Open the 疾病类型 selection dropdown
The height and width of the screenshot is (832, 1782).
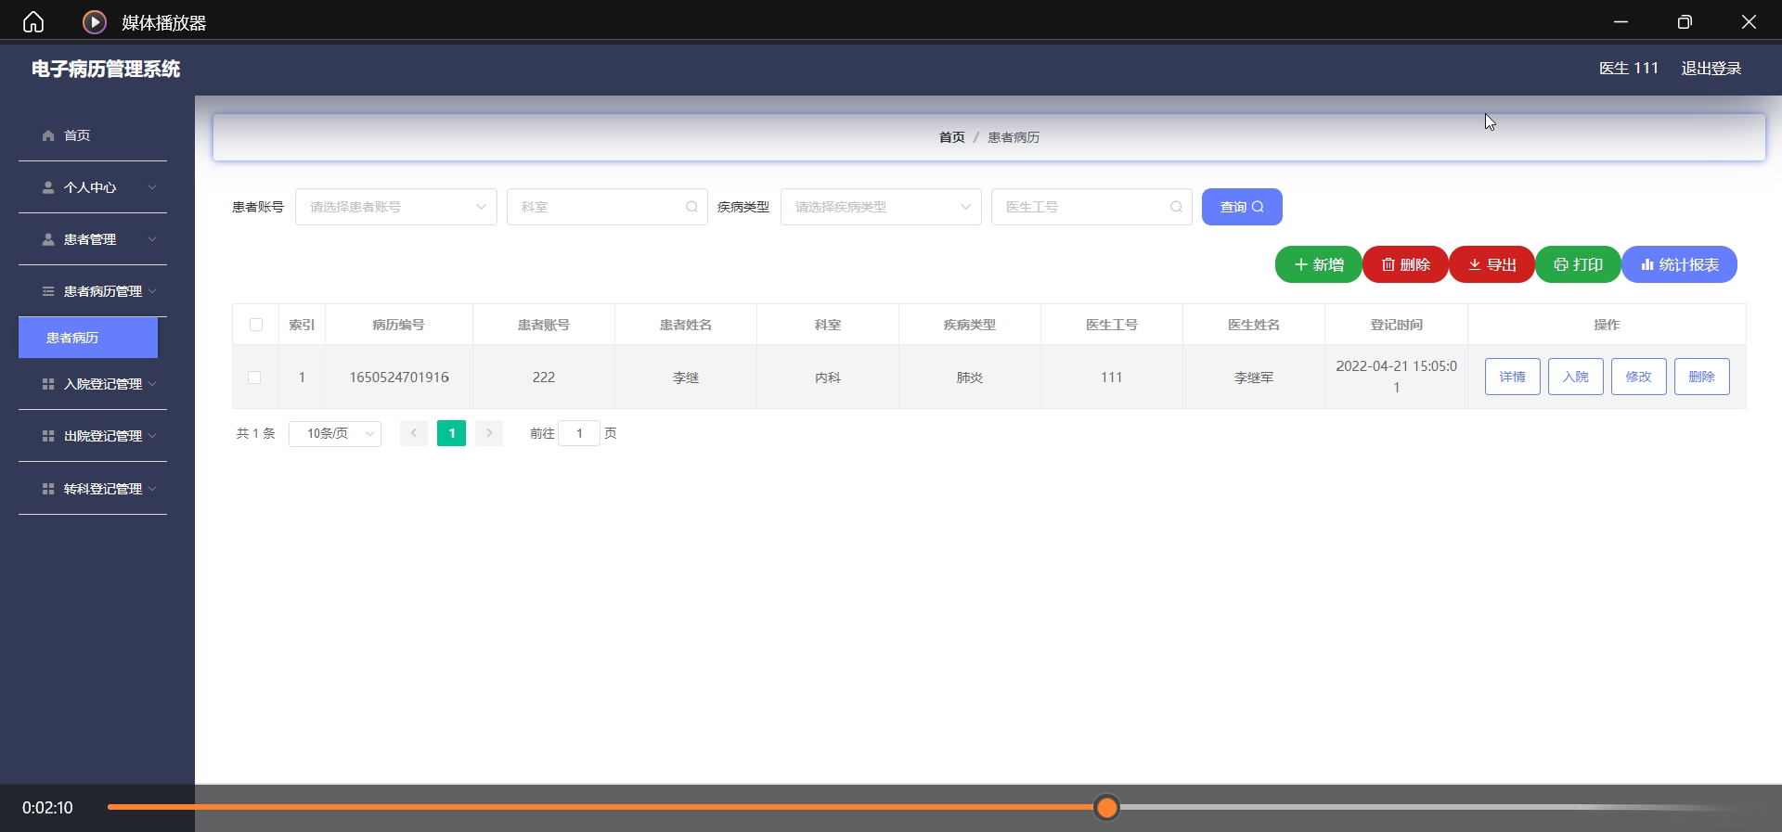click(880, 207)
